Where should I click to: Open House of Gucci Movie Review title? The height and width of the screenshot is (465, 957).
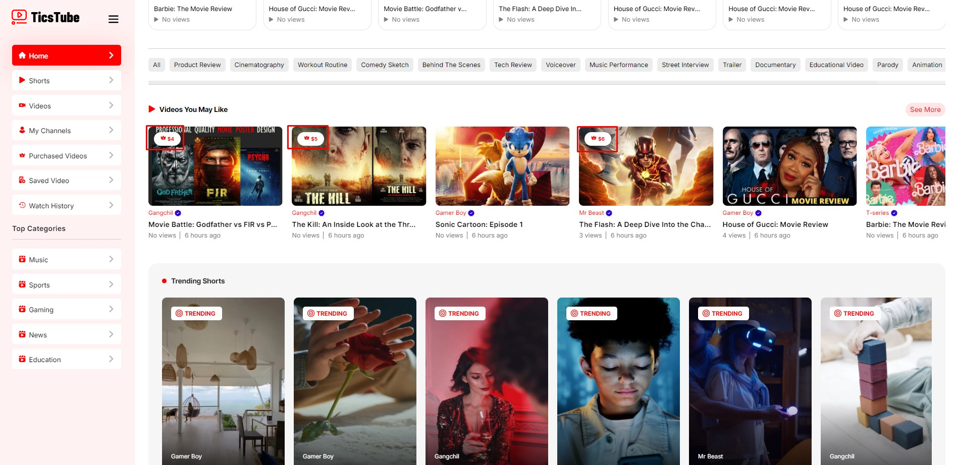coord(775,224)
